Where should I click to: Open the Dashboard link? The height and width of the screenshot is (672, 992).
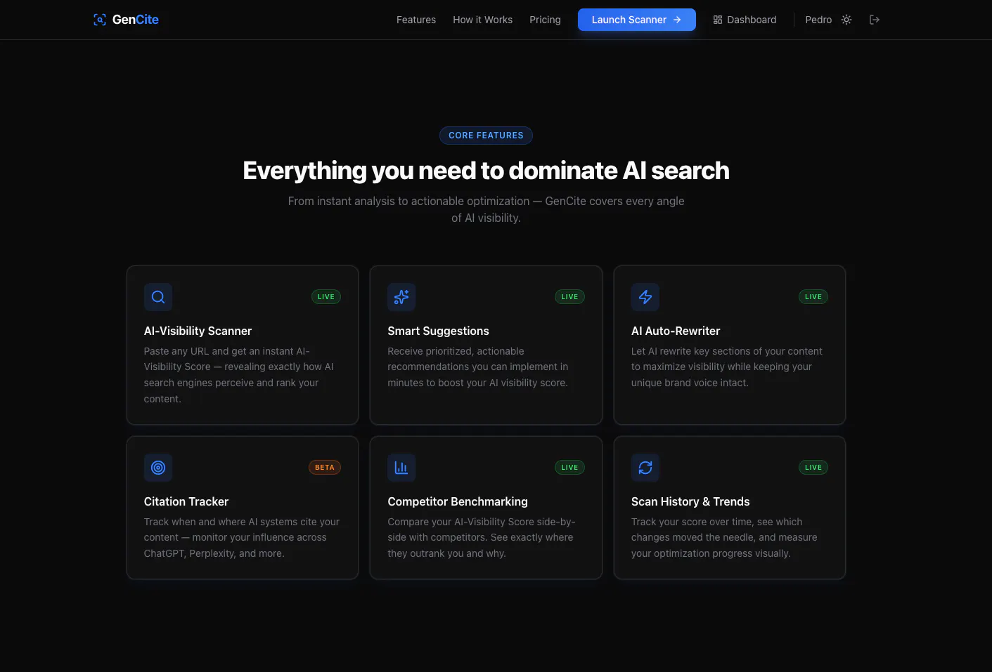(745, 20)
